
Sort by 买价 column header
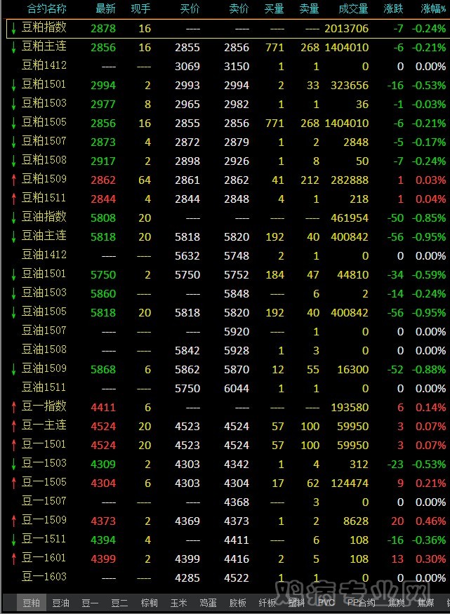tap(190, 8)
